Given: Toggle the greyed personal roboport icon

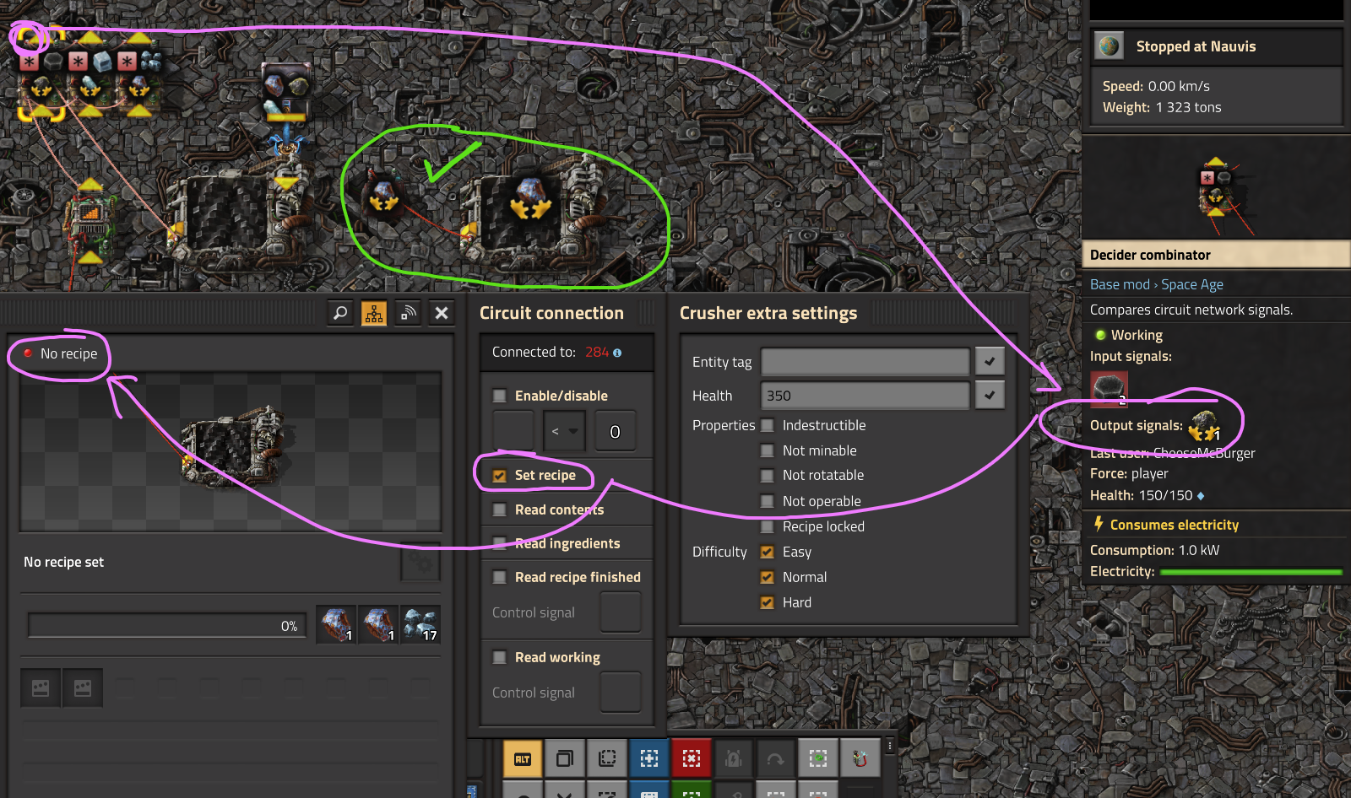Looking at the screenshot, I should pyautogui.click(x=734, y=758).
